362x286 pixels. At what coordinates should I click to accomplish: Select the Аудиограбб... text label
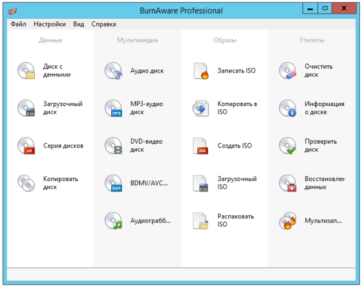[151, 221]
